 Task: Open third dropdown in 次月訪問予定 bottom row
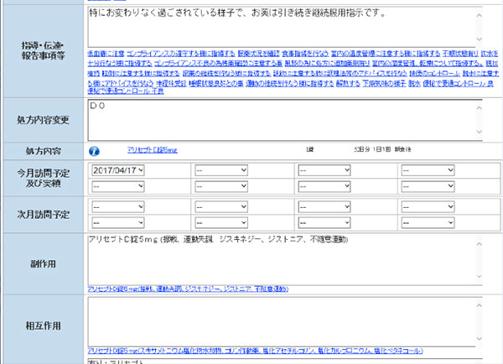point(324,223)
